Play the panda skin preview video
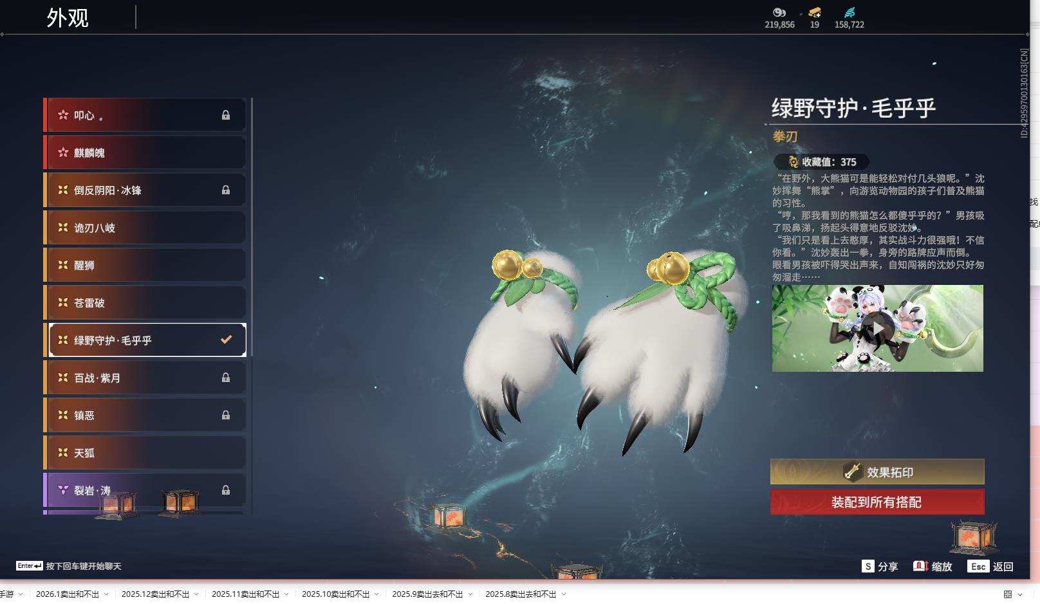 878,328
